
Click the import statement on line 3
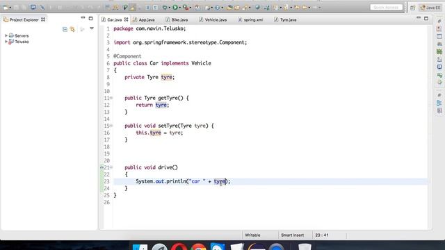click(180, 42)
